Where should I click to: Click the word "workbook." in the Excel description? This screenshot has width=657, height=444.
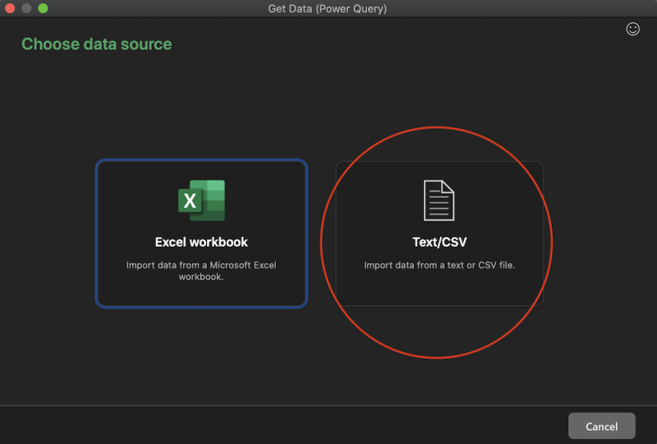(201, 277)
